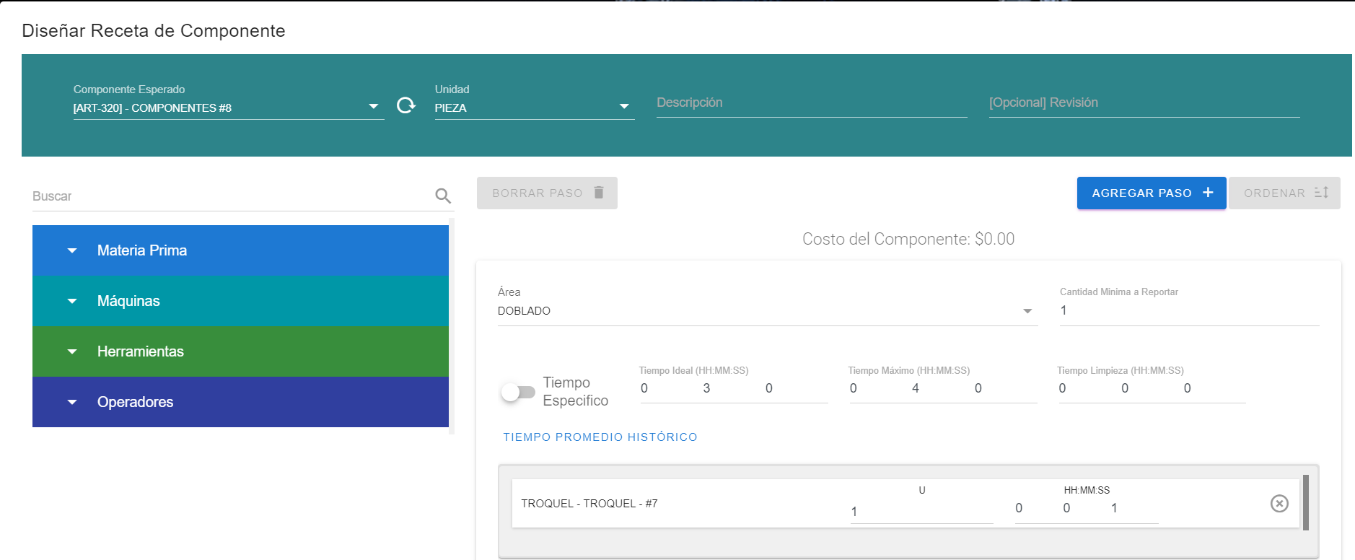Image resolution: width=1355 pixels, height=560 pixels.
Task: Open the Unidad dropdown
Action: [x=624, y=107]
